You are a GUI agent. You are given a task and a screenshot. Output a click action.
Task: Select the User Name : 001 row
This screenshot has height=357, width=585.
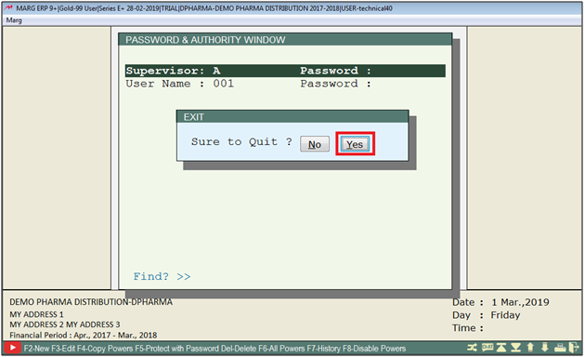click(x=285, y=84)
